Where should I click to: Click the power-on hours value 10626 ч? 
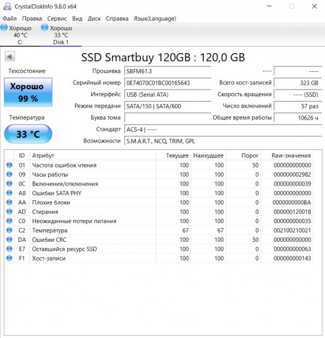click(297, 118)
